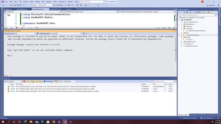The height and width of the screenshot is (124, 221).
Task: Select the warning about property 'Description'
Action: tap(90, 91)
